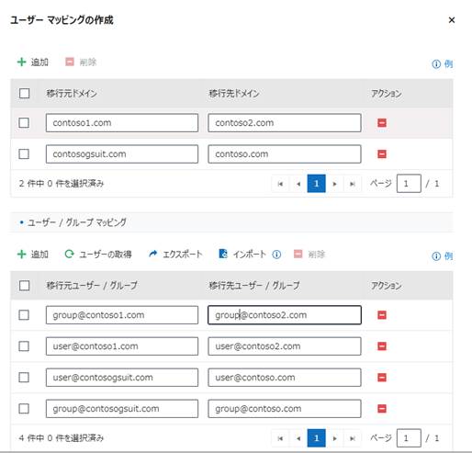
Task: Edit the user@contoso2.com destination field
Action: coord(285,346)
